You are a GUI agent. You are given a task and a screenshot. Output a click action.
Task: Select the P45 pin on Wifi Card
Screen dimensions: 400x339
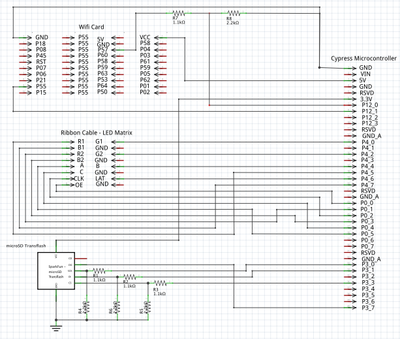[41, 56]
